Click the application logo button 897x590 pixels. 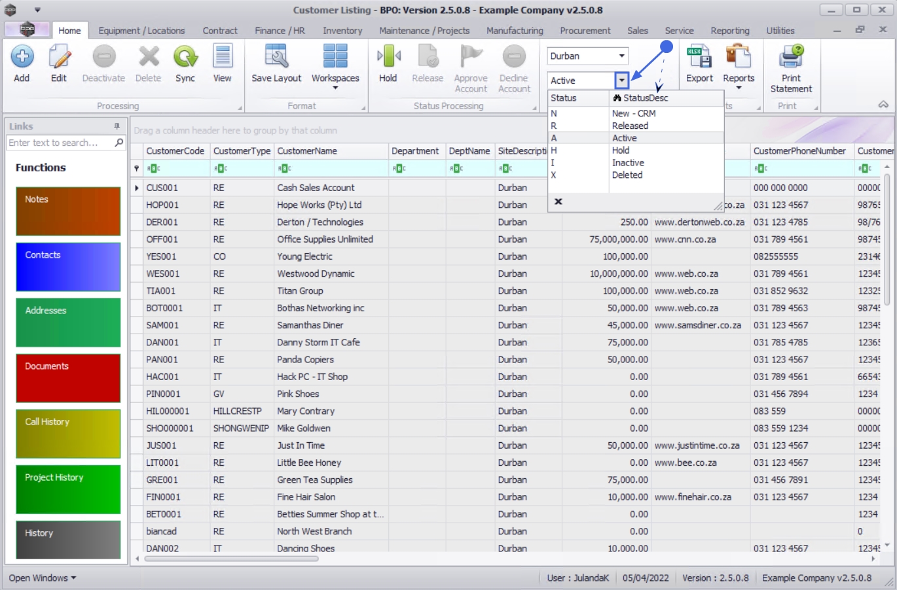click(27, 29)
